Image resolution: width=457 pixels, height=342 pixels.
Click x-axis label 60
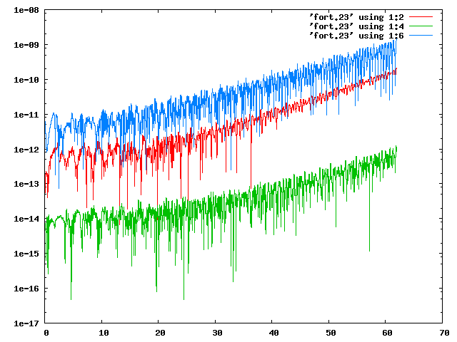point(387,333)
